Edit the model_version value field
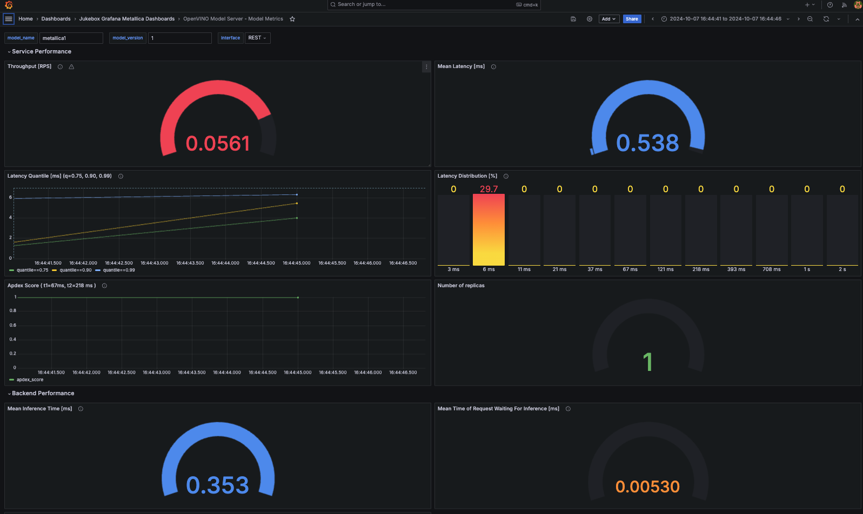Screen dimensions: 863x514 click(179, 38)
